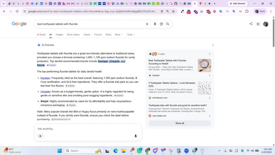Open the Unpaste link in the list
Image resolution: width=275 pixels, height=155 pixels.
point(45,91)
